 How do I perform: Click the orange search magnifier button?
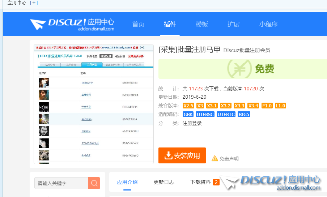94,183
